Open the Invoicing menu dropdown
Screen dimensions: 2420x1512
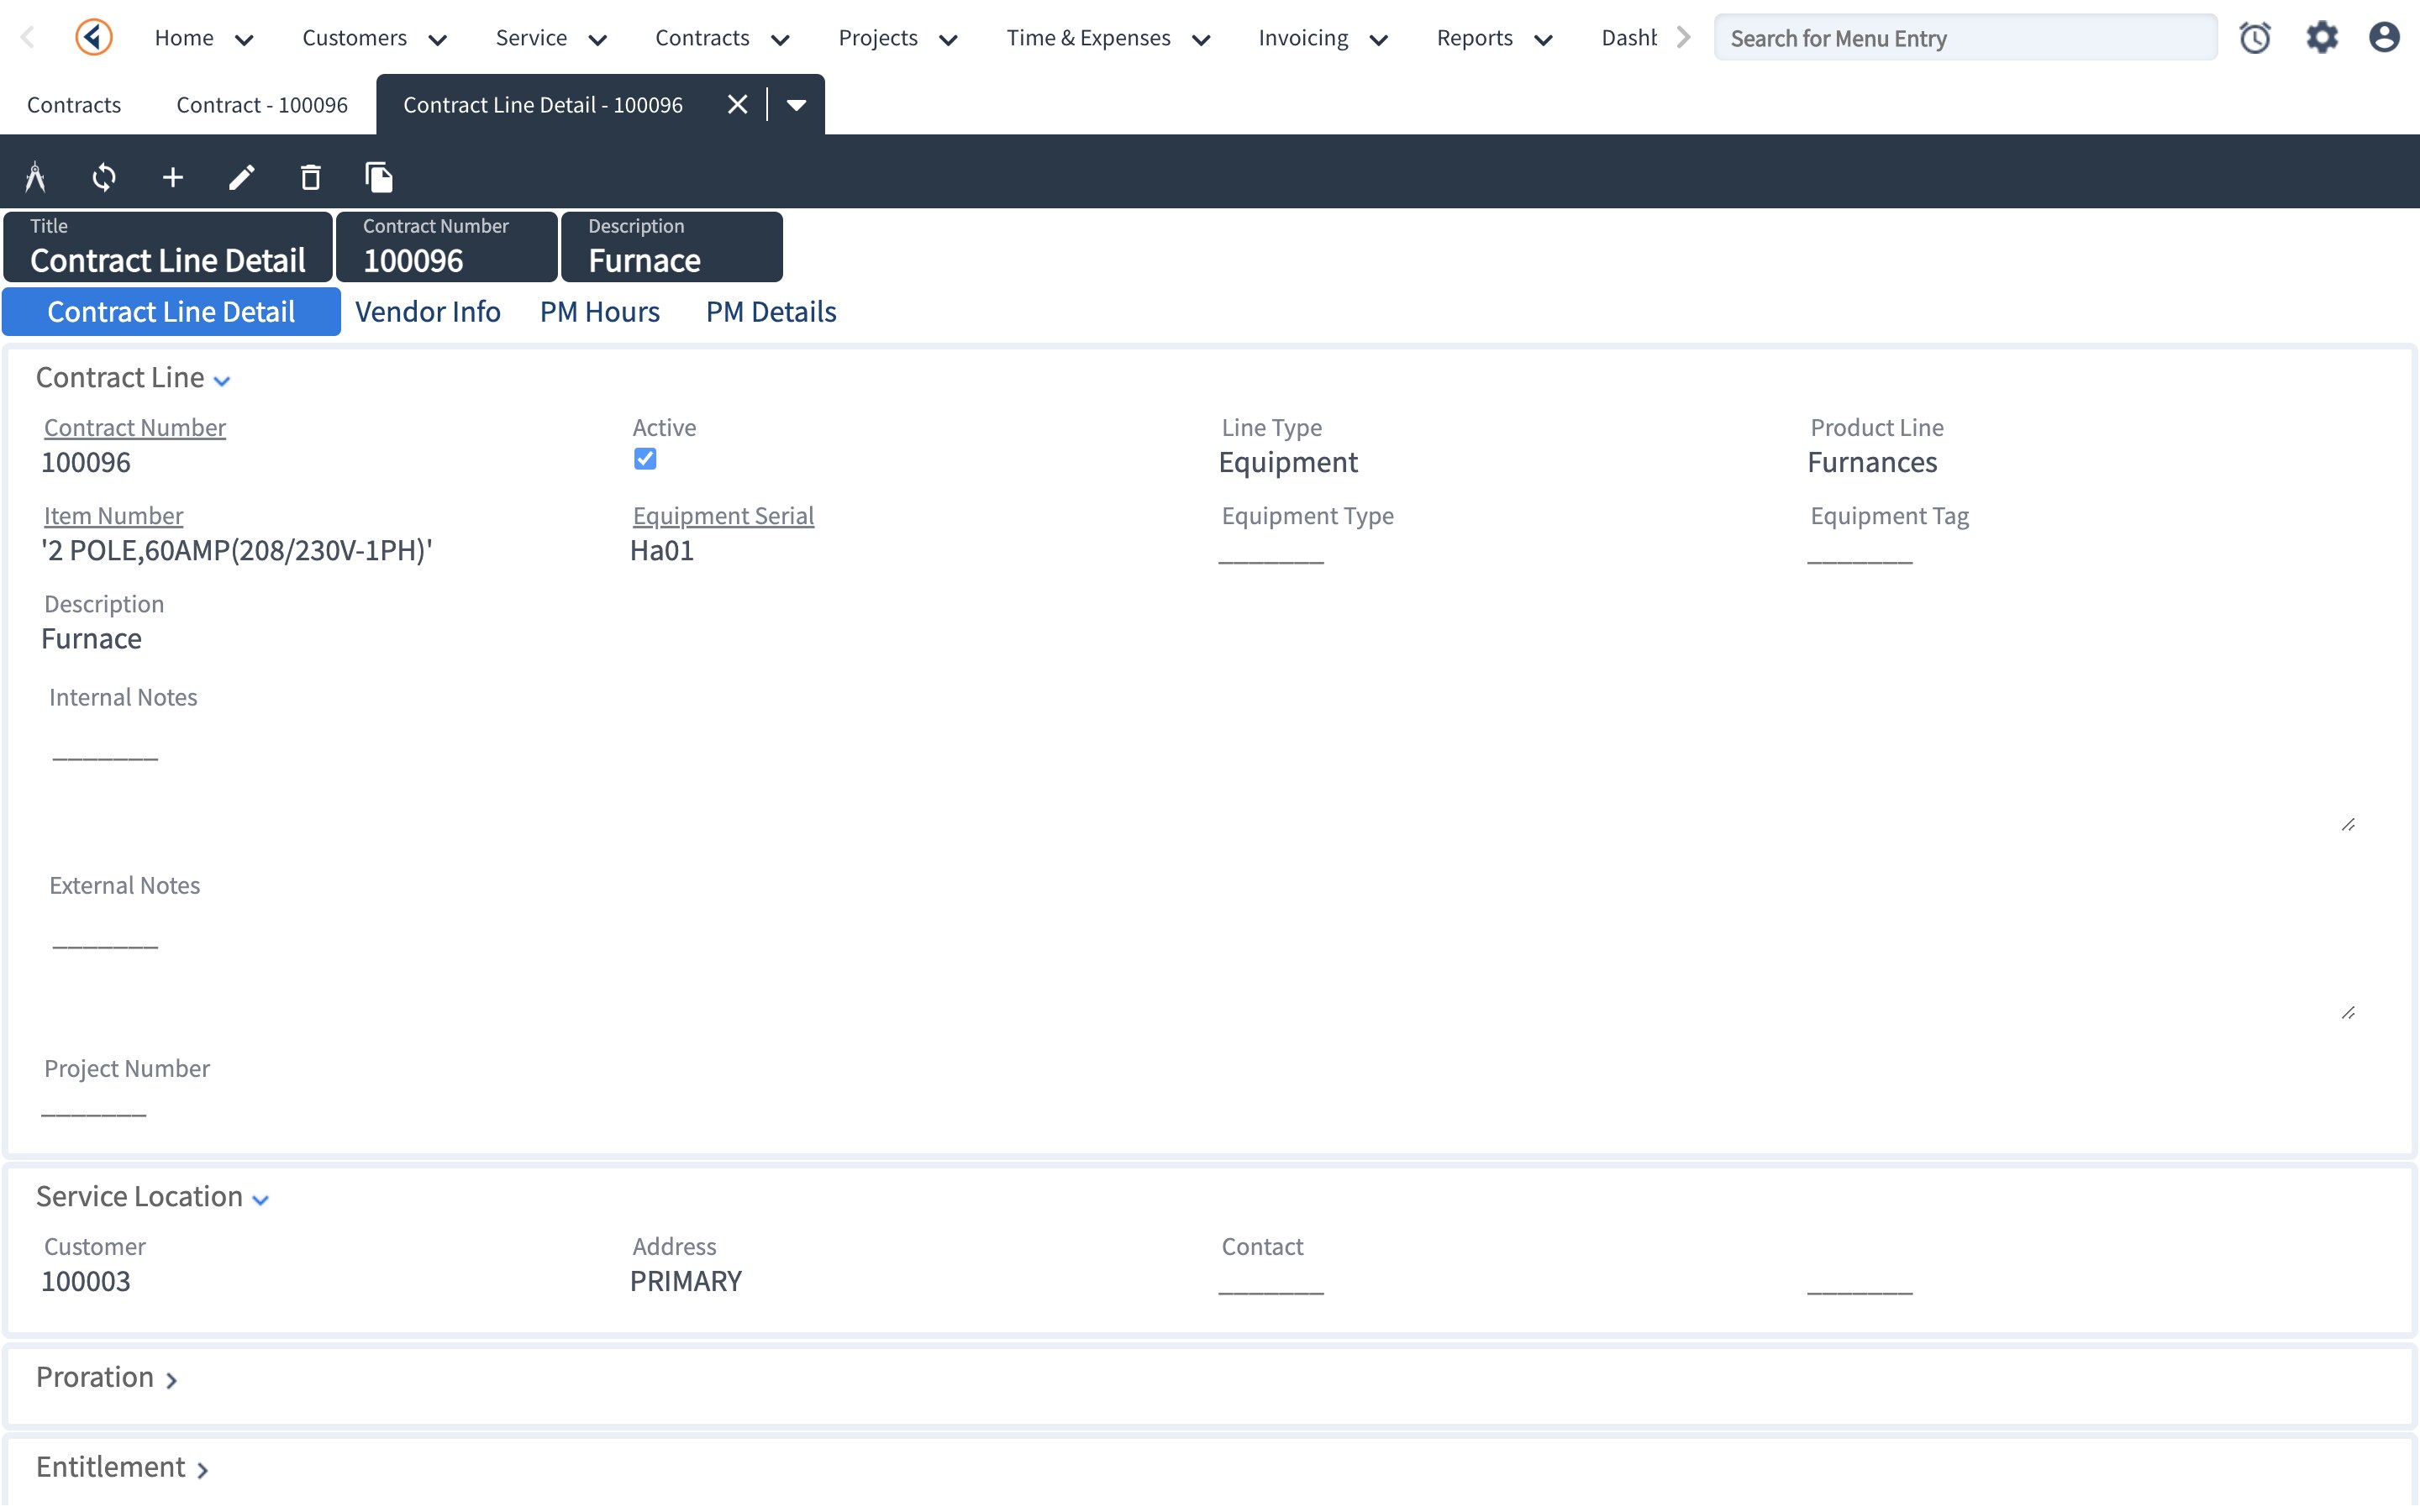click(x=1322, y=38)
